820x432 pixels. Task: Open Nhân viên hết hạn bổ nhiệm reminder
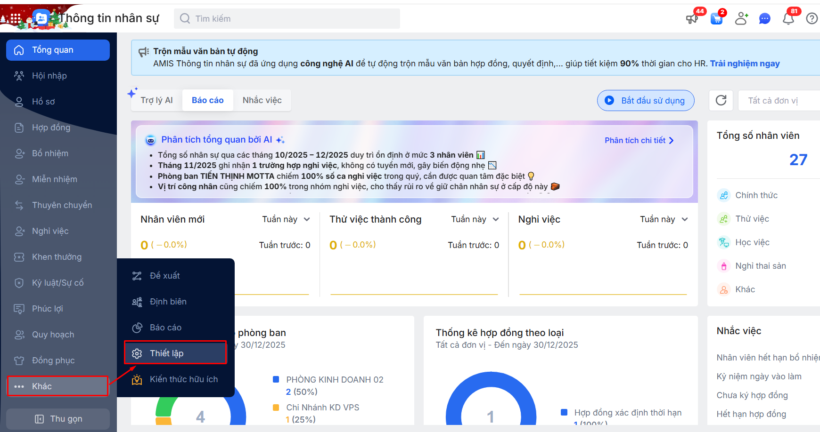pyautogui.click(x=768, y=358)
